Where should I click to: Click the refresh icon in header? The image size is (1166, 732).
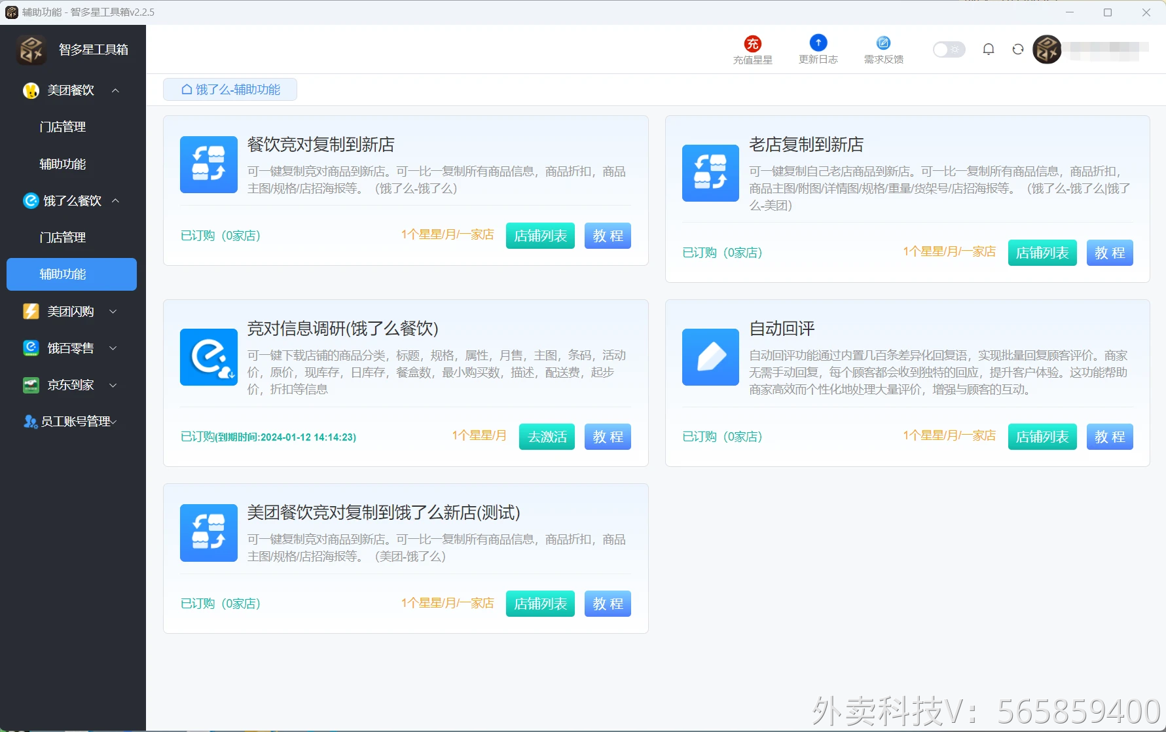point(1017,49)
